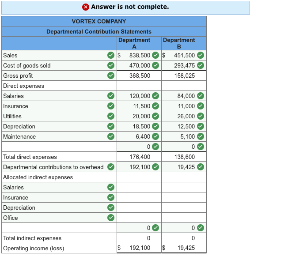Click the check next to Departmental contributions to overhead label
288x260 pixels.
click(x=111, y=167)
